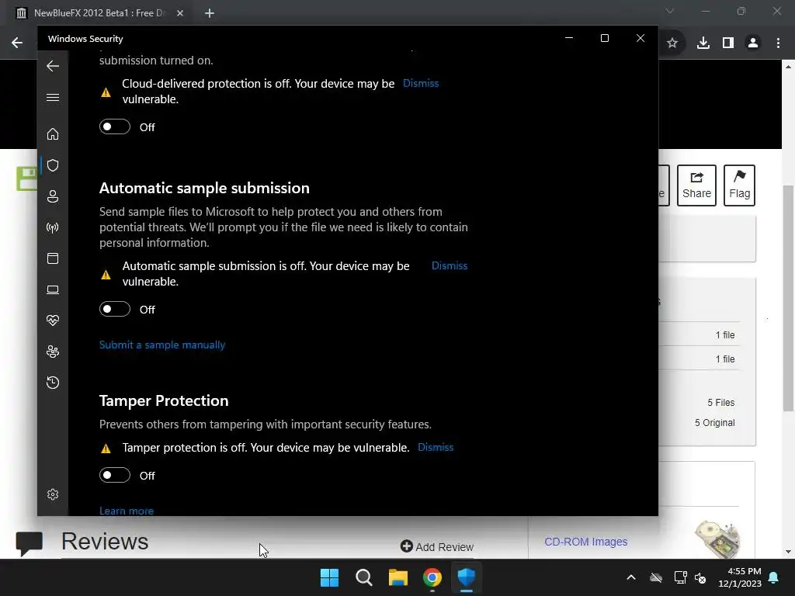795x596 pixels.
Task: Turn on Tamper Protection toggle
Action: (x=115, y=476)
